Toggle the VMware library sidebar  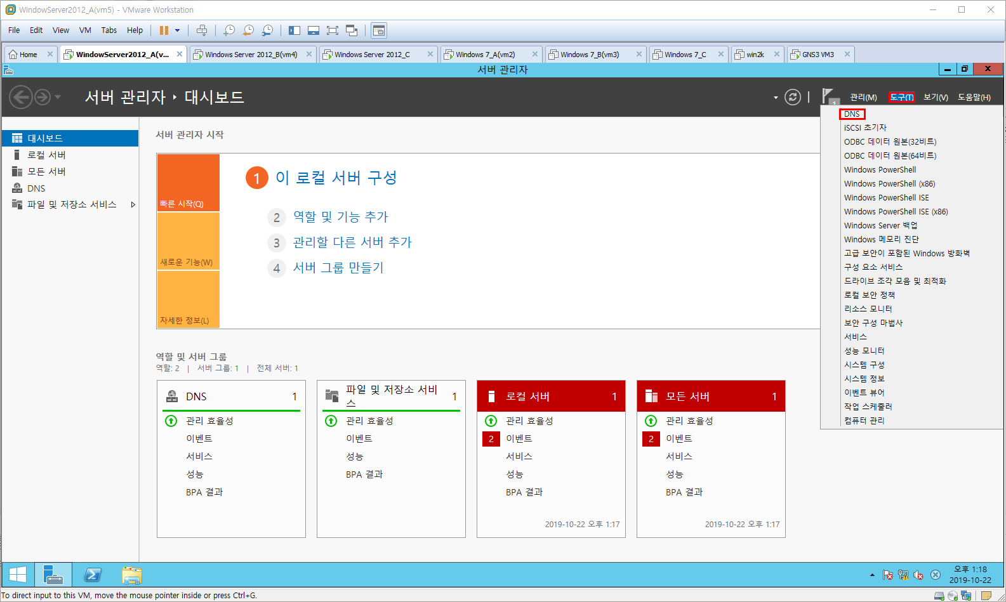click(295, 30)
